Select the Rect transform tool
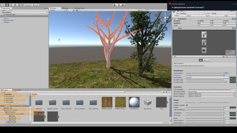Viewport: 237px width, 133px height. tap(19, 5)
